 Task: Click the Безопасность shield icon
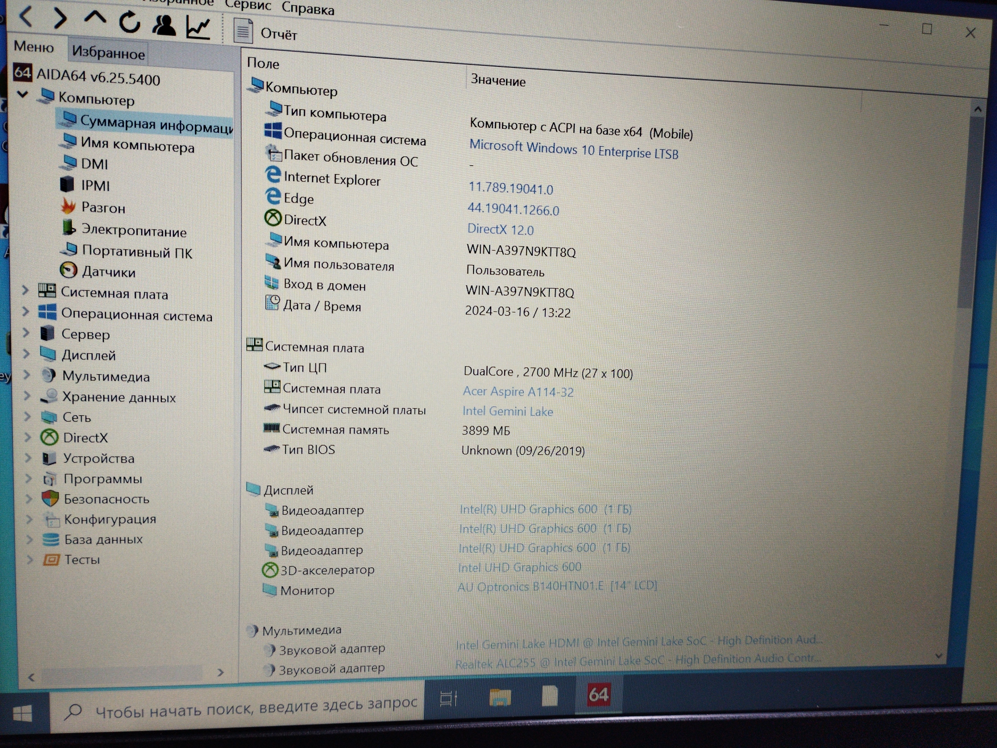[x=50, y=499]
